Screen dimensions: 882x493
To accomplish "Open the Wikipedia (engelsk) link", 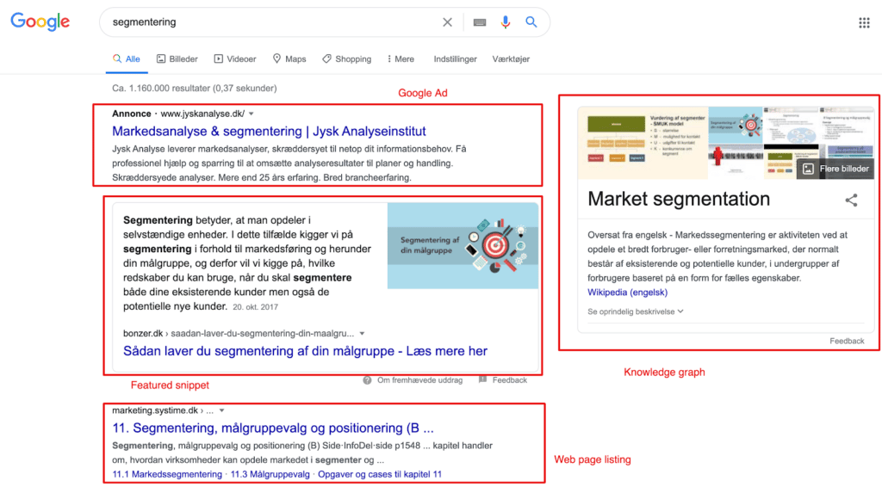I will coord(627,293).
